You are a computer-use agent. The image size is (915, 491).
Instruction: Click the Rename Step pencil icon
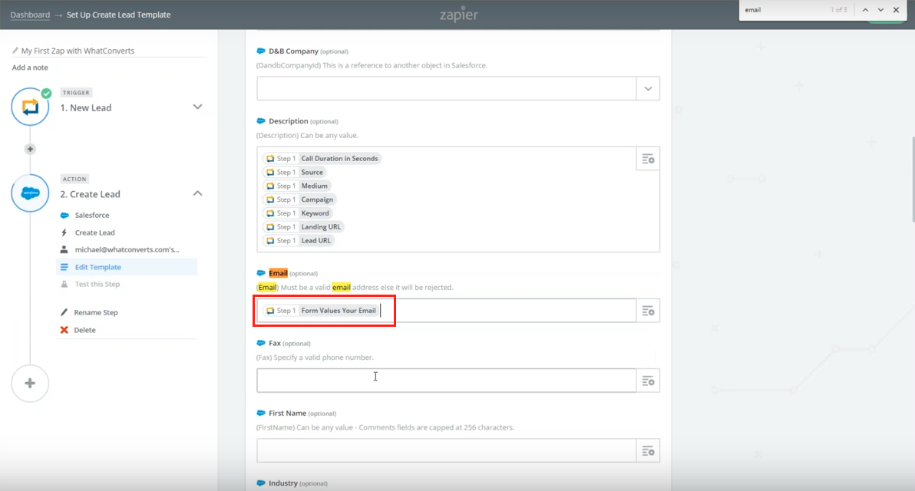pyautogui.click(x=64, y=312)
